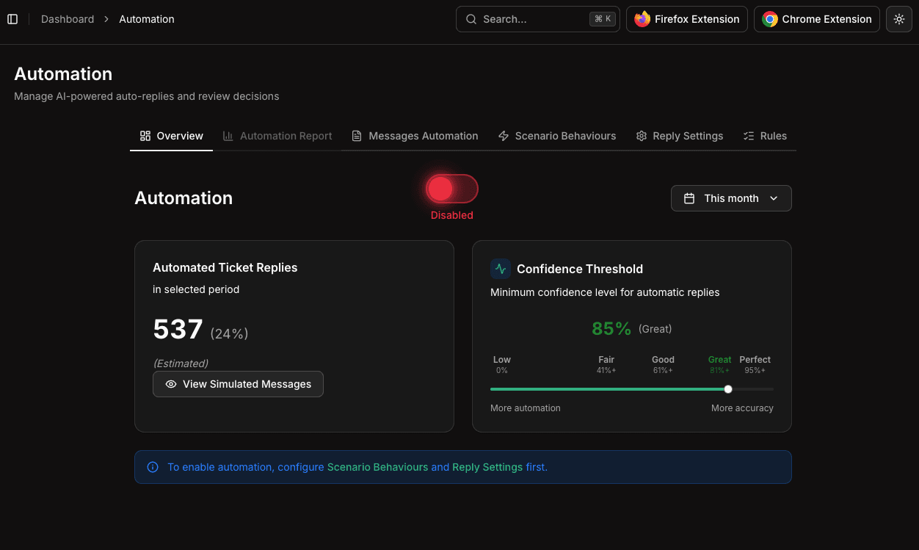Click the (24%) percentage text

click(229, 333)
